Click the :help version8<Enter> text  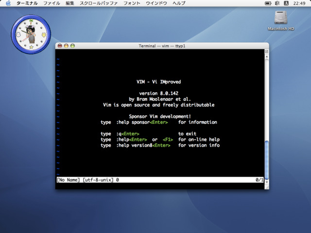point(143,145)
